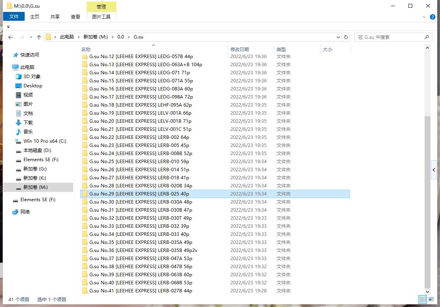Click 此电脑 in the address bar
Viewport: 440px width, 307px height.
67,37
